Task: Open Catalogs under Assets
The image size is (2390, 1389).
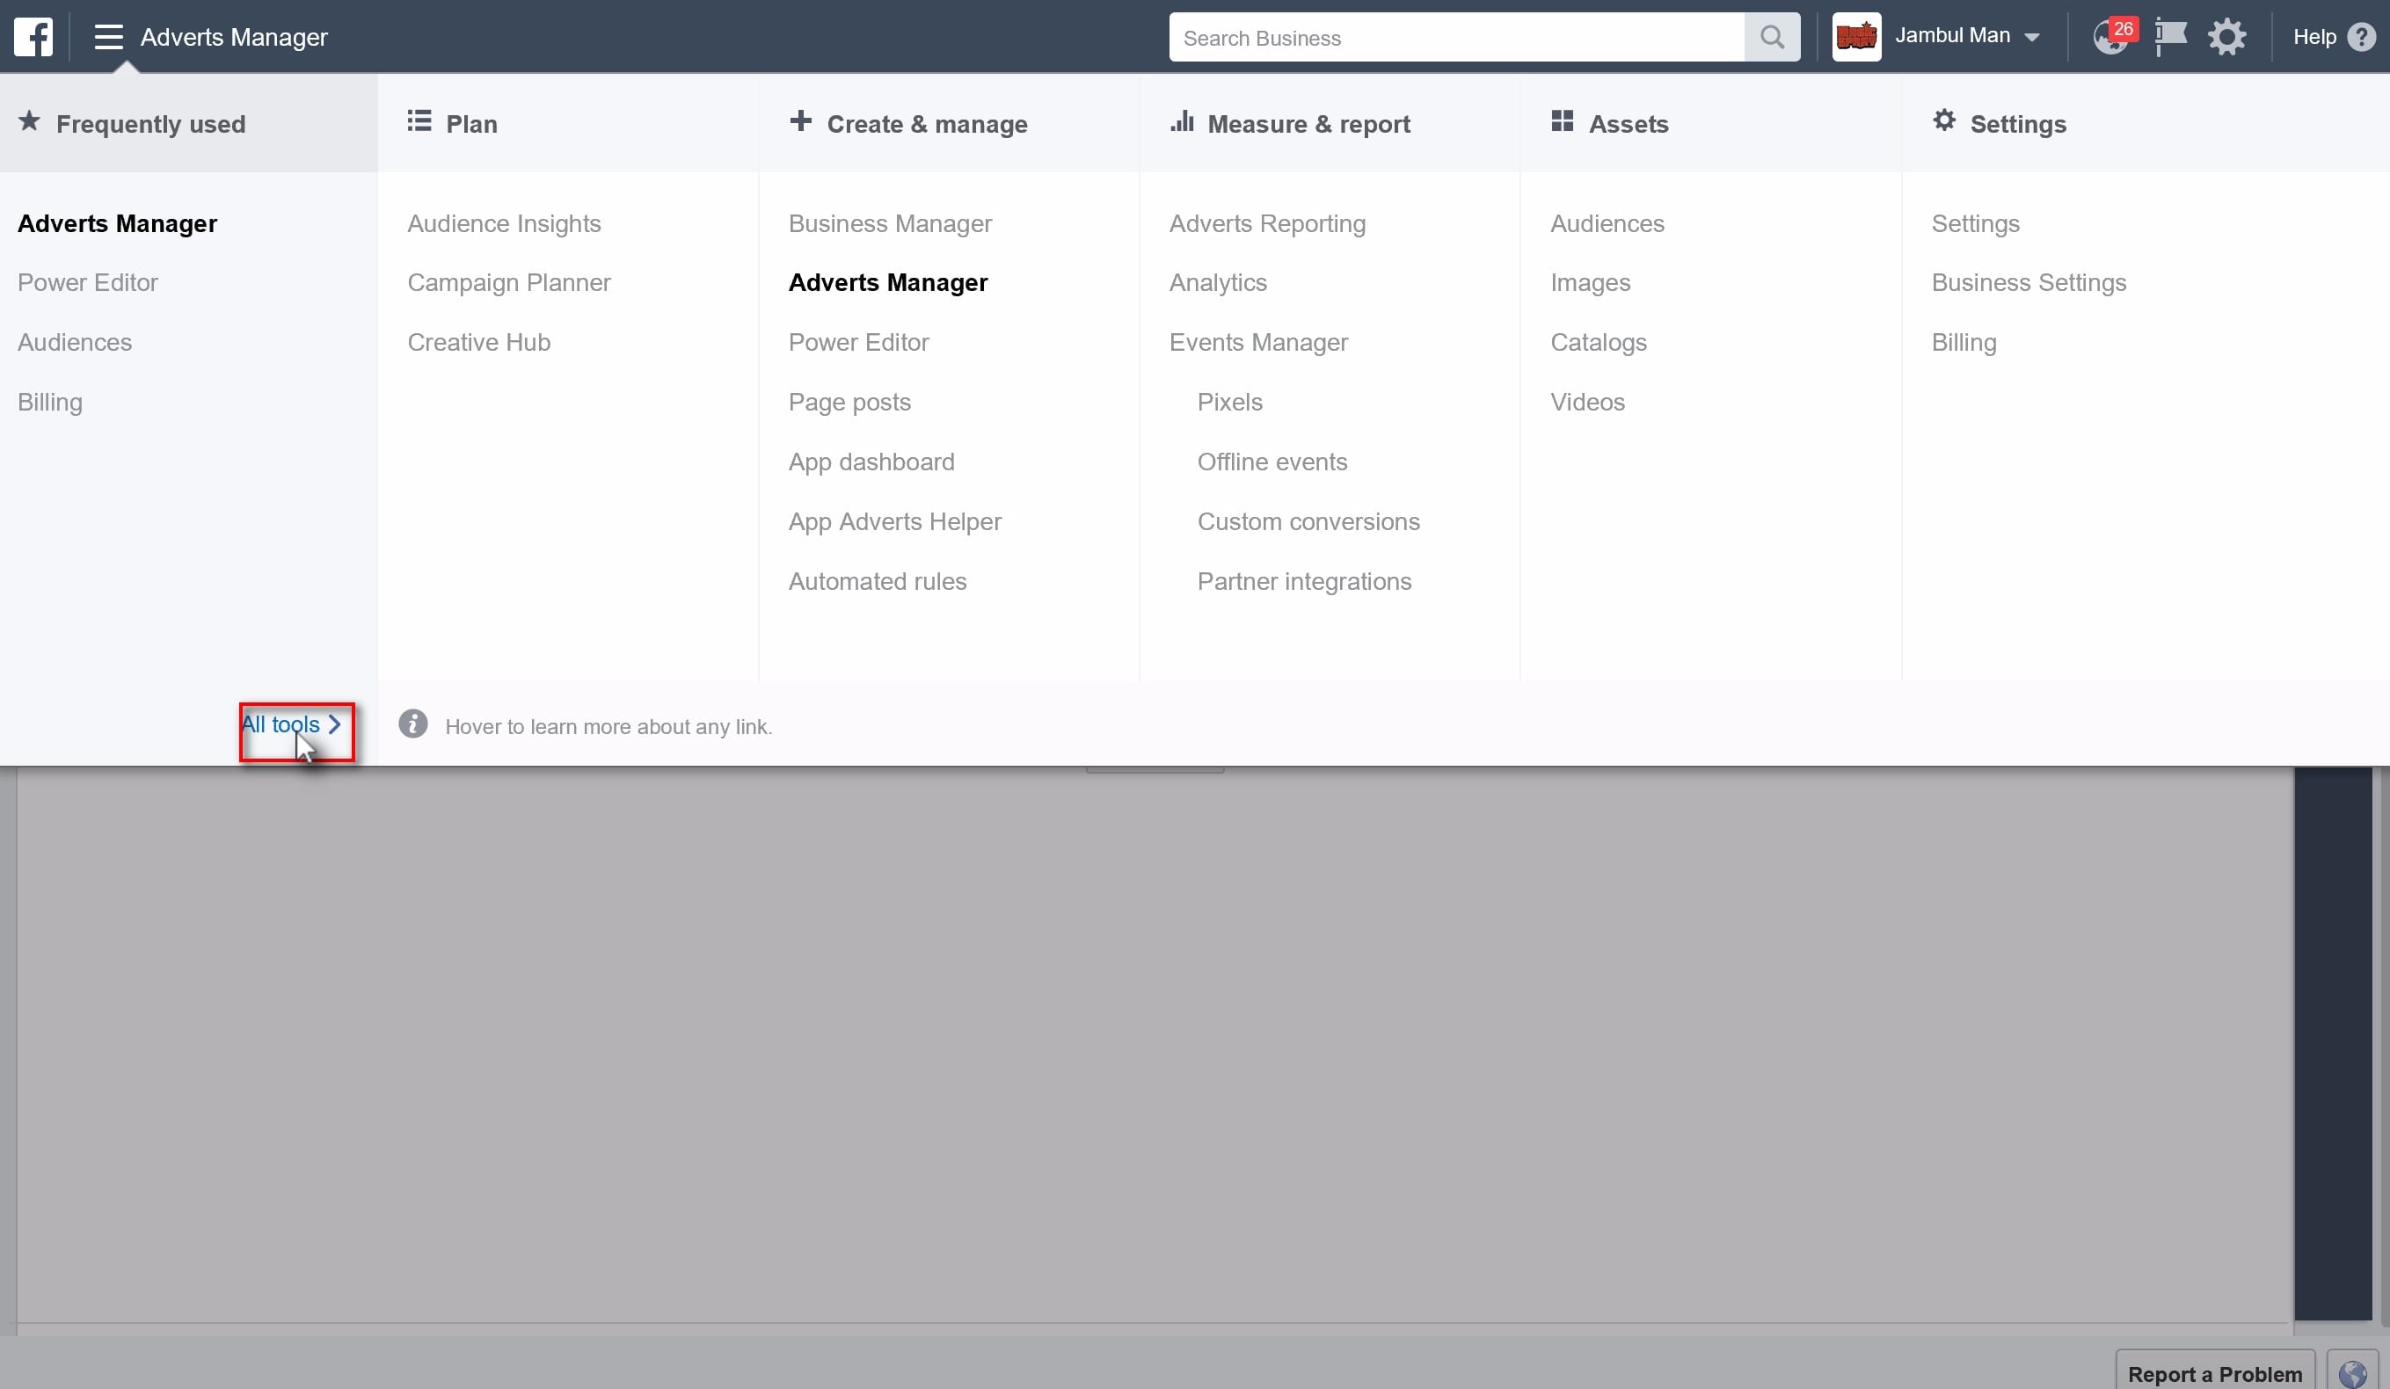Action: point(1598,342)
